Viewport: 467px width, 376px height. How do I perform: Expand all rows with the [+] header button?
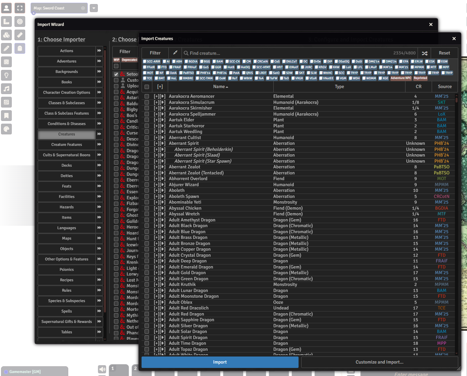(x=160, y=87)
